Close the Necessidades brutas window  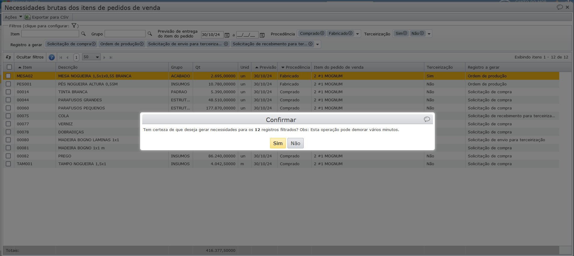(x=567, y=7)
